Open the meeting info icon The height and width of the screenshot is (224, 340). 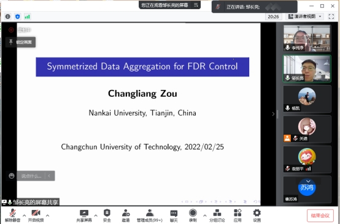[8, 17]
